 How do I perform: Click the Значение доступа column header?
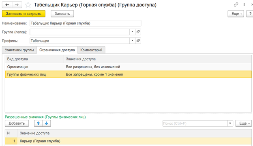[x=135, y=133]
